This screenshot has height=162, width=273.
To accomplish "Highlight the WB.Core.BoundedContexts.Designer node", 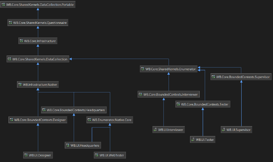I will tap(38, 120).
